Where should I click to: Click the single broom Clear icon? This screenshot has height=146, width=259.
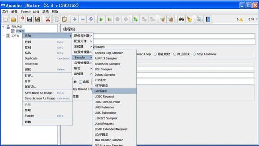click(x=163, y=19)
